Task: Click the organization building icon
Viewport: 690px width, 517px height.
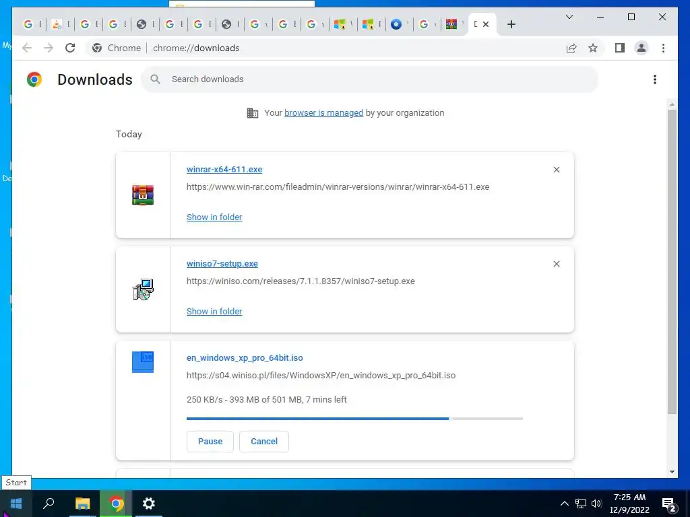Action: click(x=253, y=113)
